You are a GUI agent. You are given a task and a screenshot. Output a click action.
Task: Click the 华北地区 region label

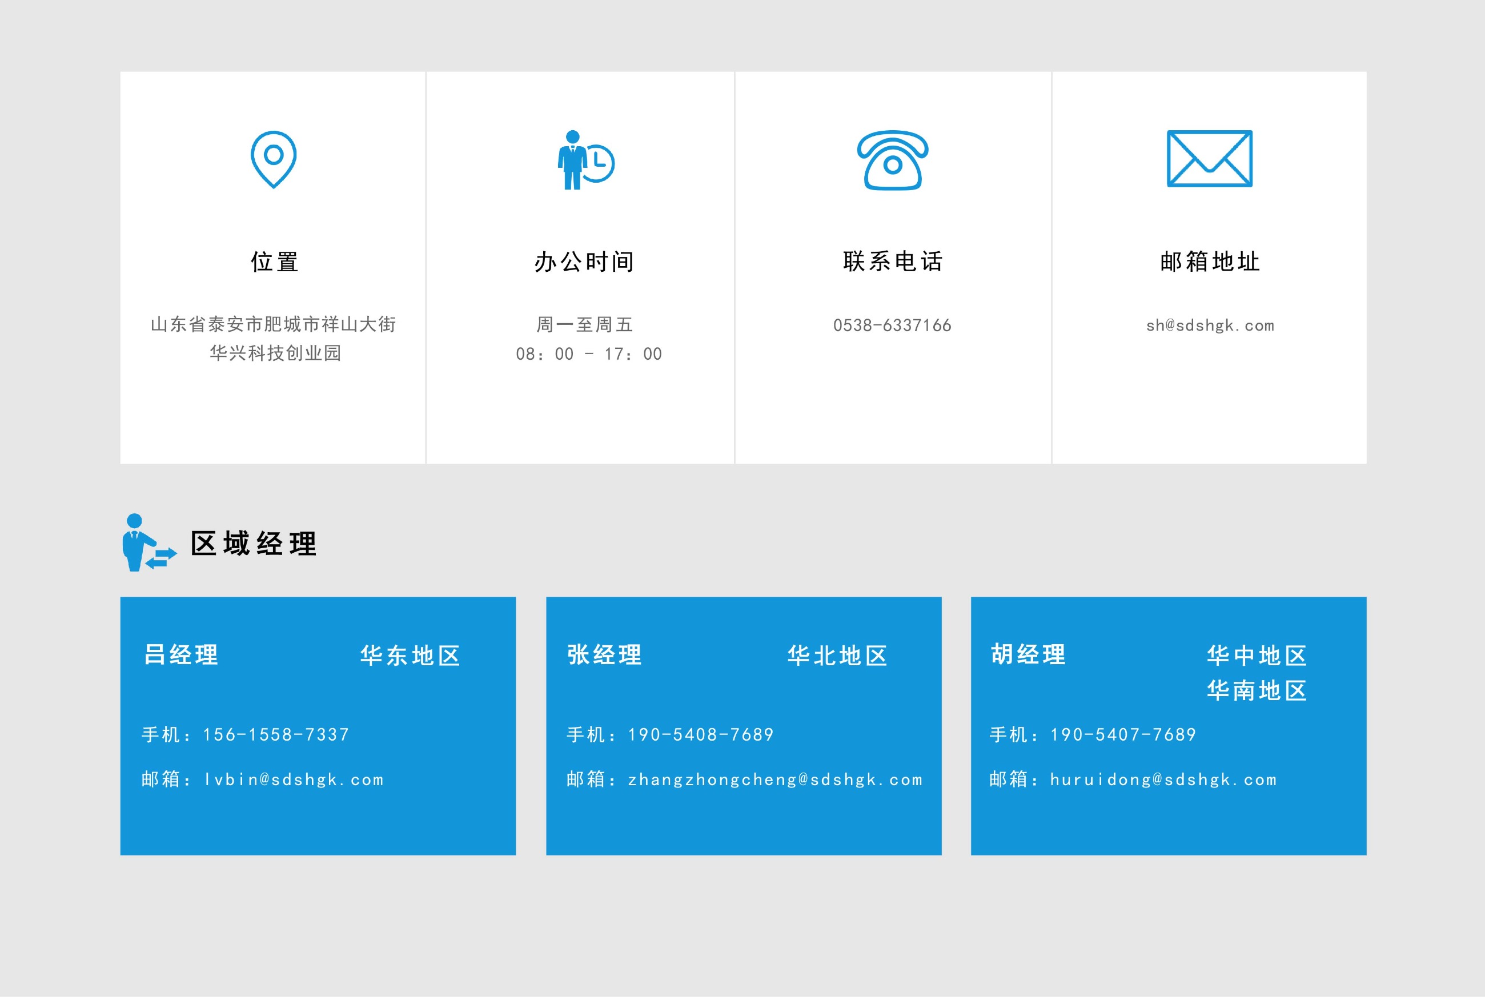pos(837,656)
